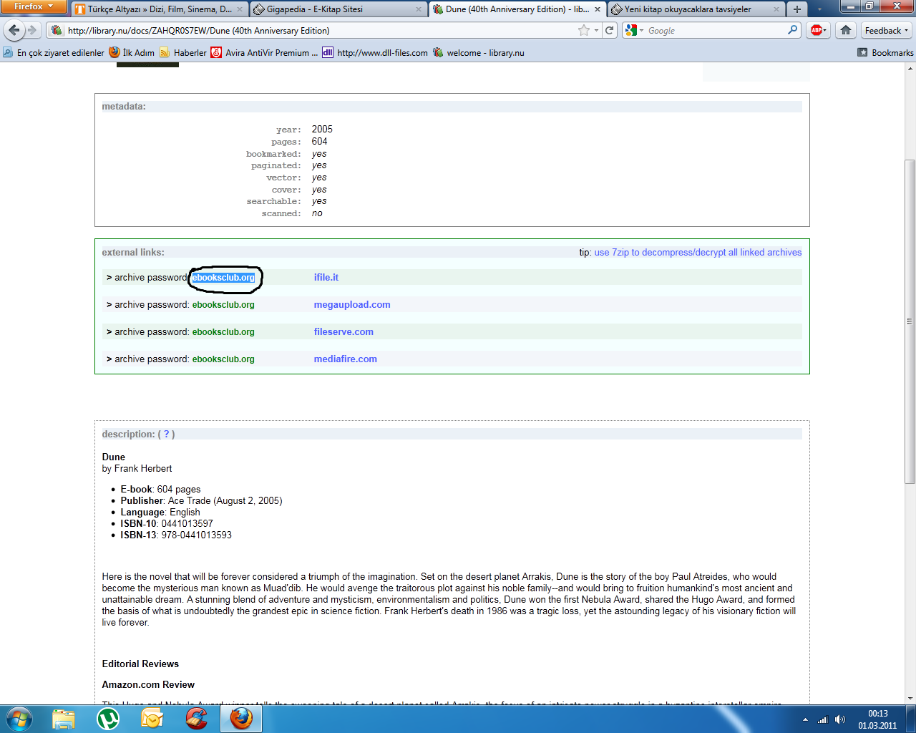Image resolution: width=916 pixels, height=733 pixels.
Task: Open the dll-files.com bookmark
Action: (375, 52)
